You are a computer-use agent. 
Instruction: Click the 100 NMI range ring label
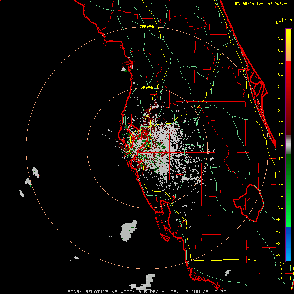(x=147, y=27)
